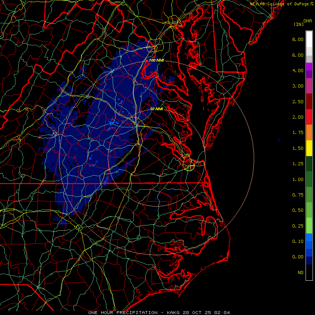The width and height of the screenshot is (315, 315).
Task: Click the 2.50 legend value
Action: [298, 101]
